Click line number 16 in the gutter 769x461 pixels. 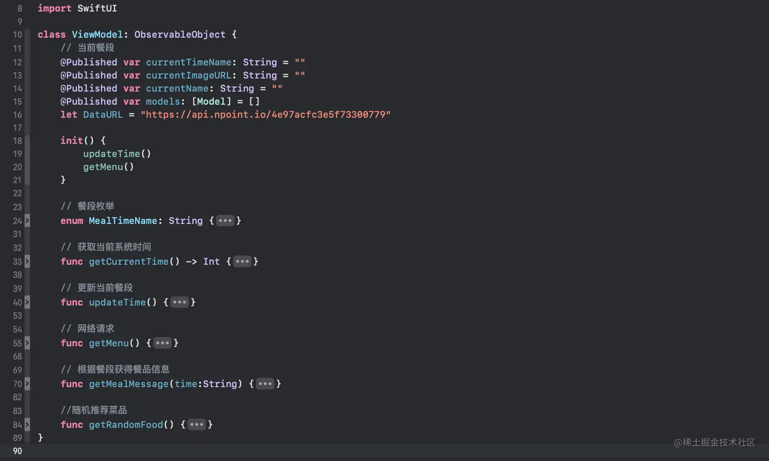click(x=17, y=114)
